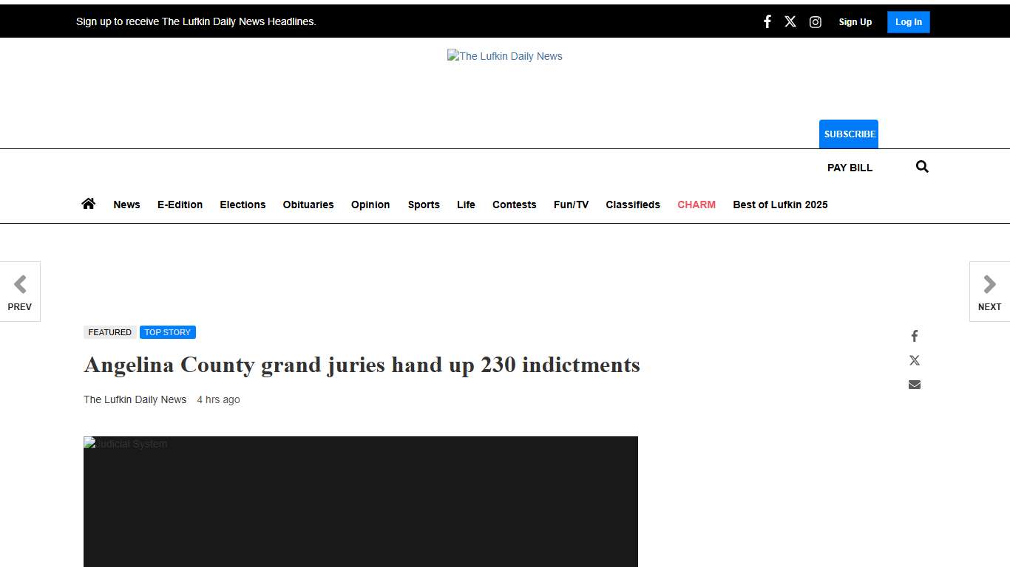
Task: Open the PAY BILL link
Action: pyautogui.click(x=850, y=168)
